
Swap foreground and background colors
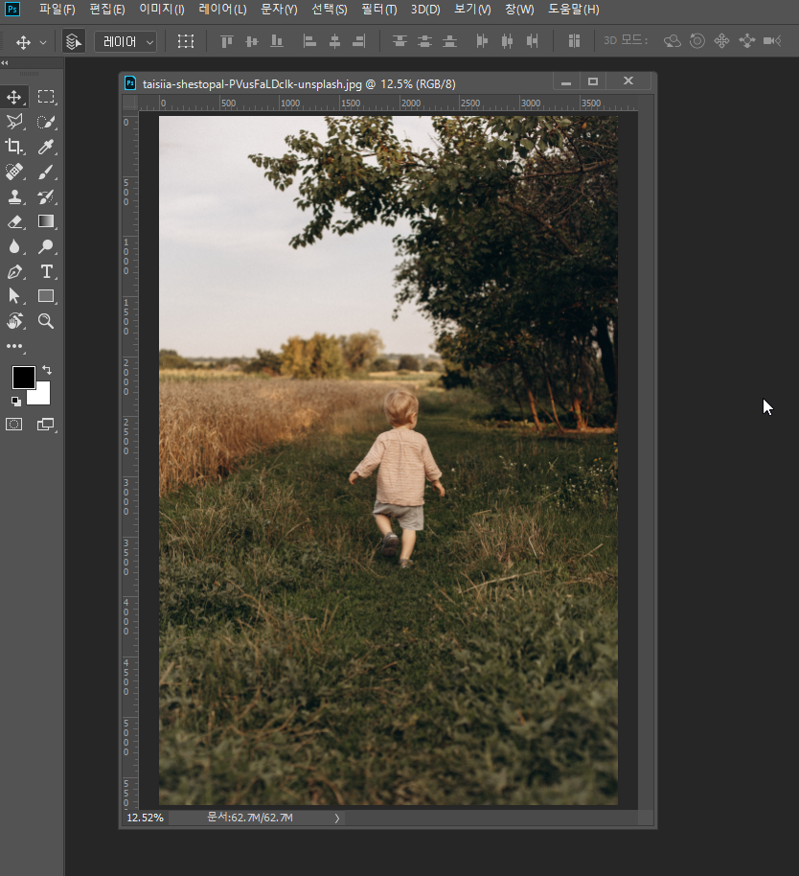[47, 370]
